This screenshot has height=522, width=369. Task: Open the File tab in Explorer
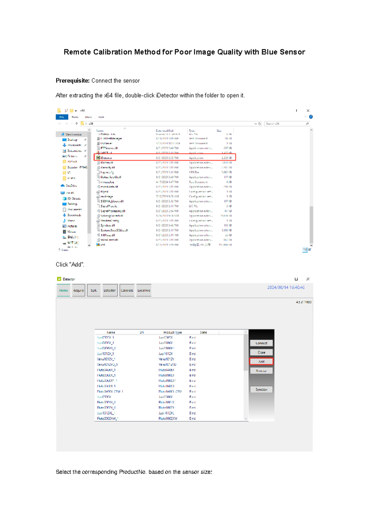coord(62,117)
